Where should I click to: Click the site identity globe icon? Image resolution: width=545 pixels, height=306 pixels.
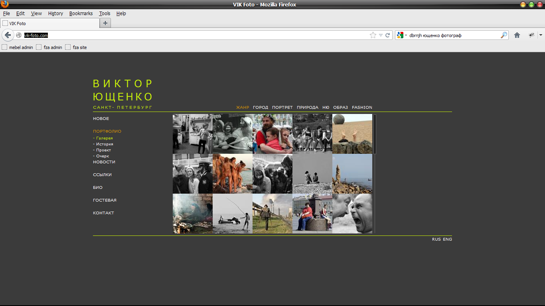pyautogui.click(x=19, y=35)
